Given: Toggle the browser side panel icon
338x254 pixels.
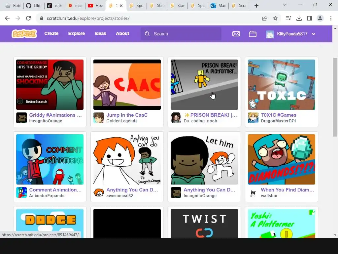Looking at the screenshot, I should pyautogui.click(x=310, y=19).
